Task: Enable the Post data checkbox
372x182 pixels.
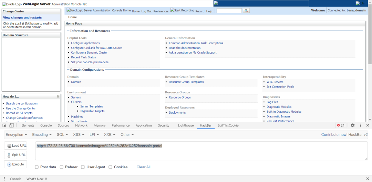Action: tap(37, 167)
